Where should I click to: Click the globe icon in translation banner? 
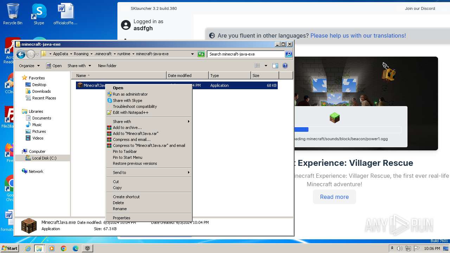point(212,35)
